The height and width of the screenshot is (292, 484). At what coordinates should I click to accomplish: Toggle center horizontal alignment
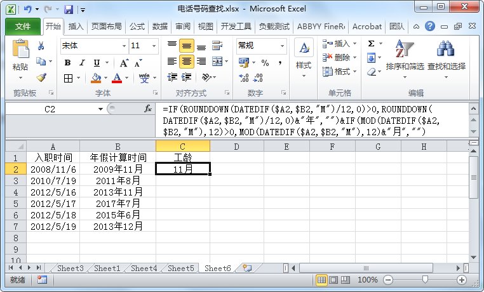(187, 62)
